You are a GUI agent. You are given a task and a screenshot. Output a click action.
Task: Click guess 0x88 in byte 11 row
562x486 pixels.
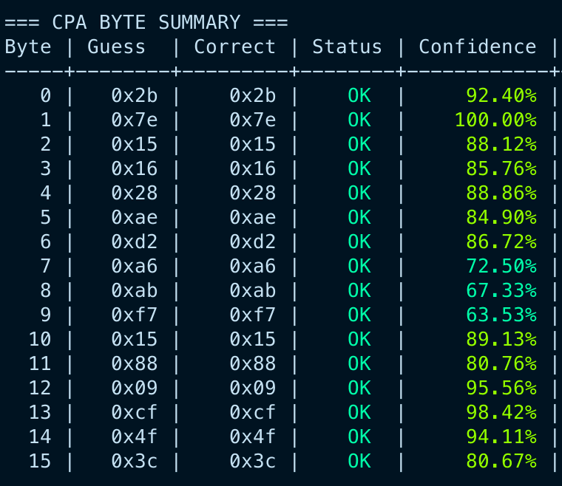134,363
